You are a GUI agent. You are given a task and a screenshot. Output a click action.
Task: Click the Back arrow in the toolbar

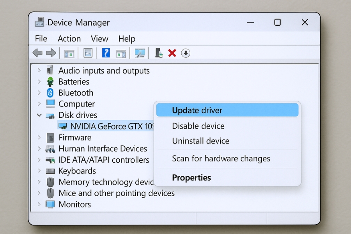(x=37, y=53)
